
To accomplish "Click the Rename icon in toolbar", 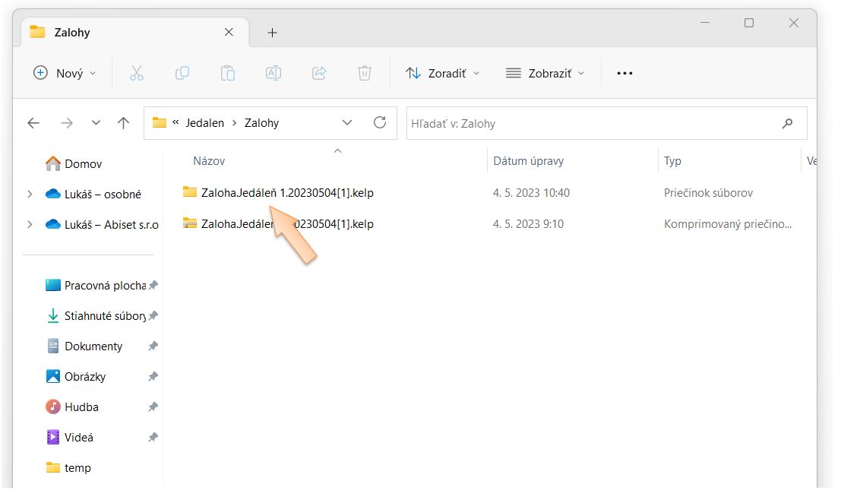I will click(273, 73).
